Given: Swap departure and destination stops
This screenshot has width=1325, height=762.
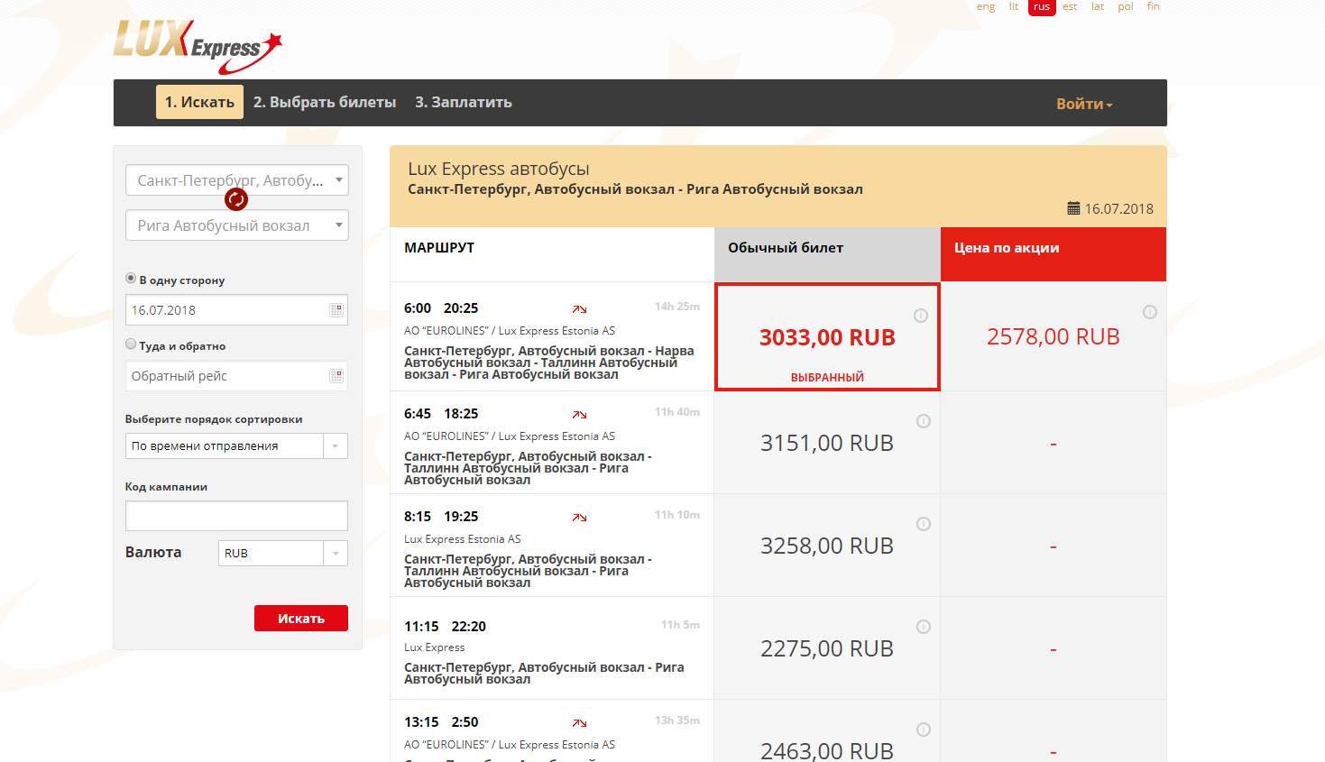Looking at the screenshot, I should (x=236, y=199).
